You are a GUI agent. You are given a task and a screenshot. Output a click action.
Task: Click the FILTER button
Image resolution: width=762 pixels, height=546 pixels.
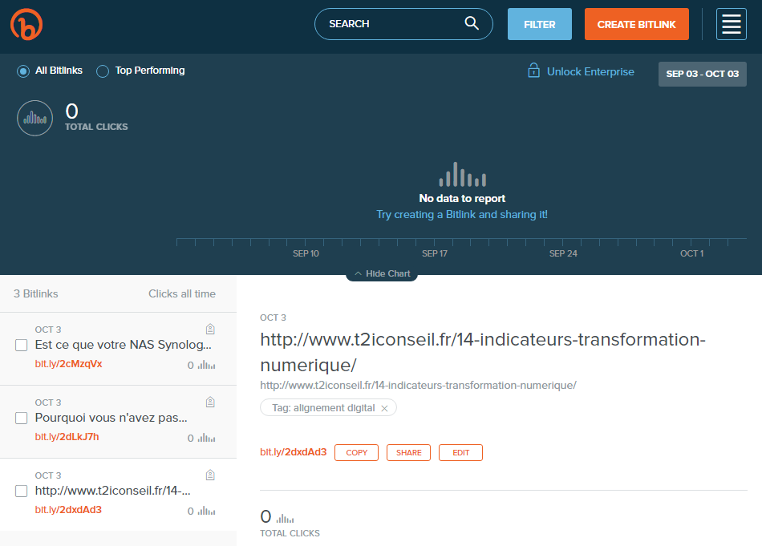[x=540, y=24]
